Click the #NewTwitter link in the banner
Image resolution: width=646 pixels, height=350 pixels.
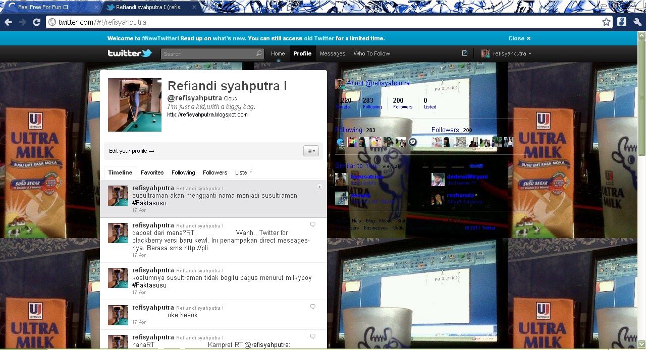(x=159, y=38)
